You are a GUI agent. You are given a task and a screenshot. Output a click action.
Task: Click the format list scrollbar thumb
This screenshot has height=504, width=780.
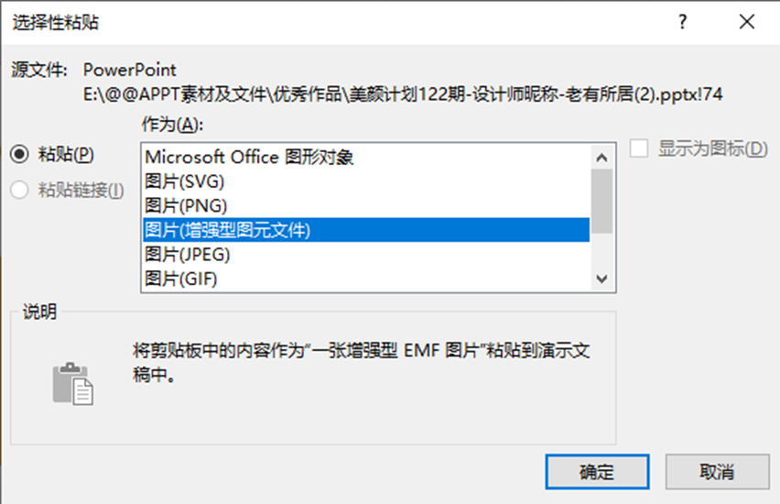tap(601, 202)
